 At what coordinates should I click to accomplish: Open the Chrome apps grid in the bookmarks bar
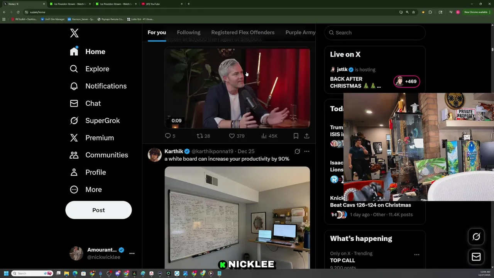coord(4,19)
